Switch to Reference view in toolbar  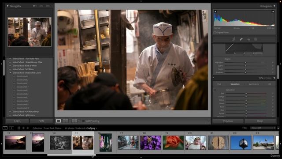point(66,121)
